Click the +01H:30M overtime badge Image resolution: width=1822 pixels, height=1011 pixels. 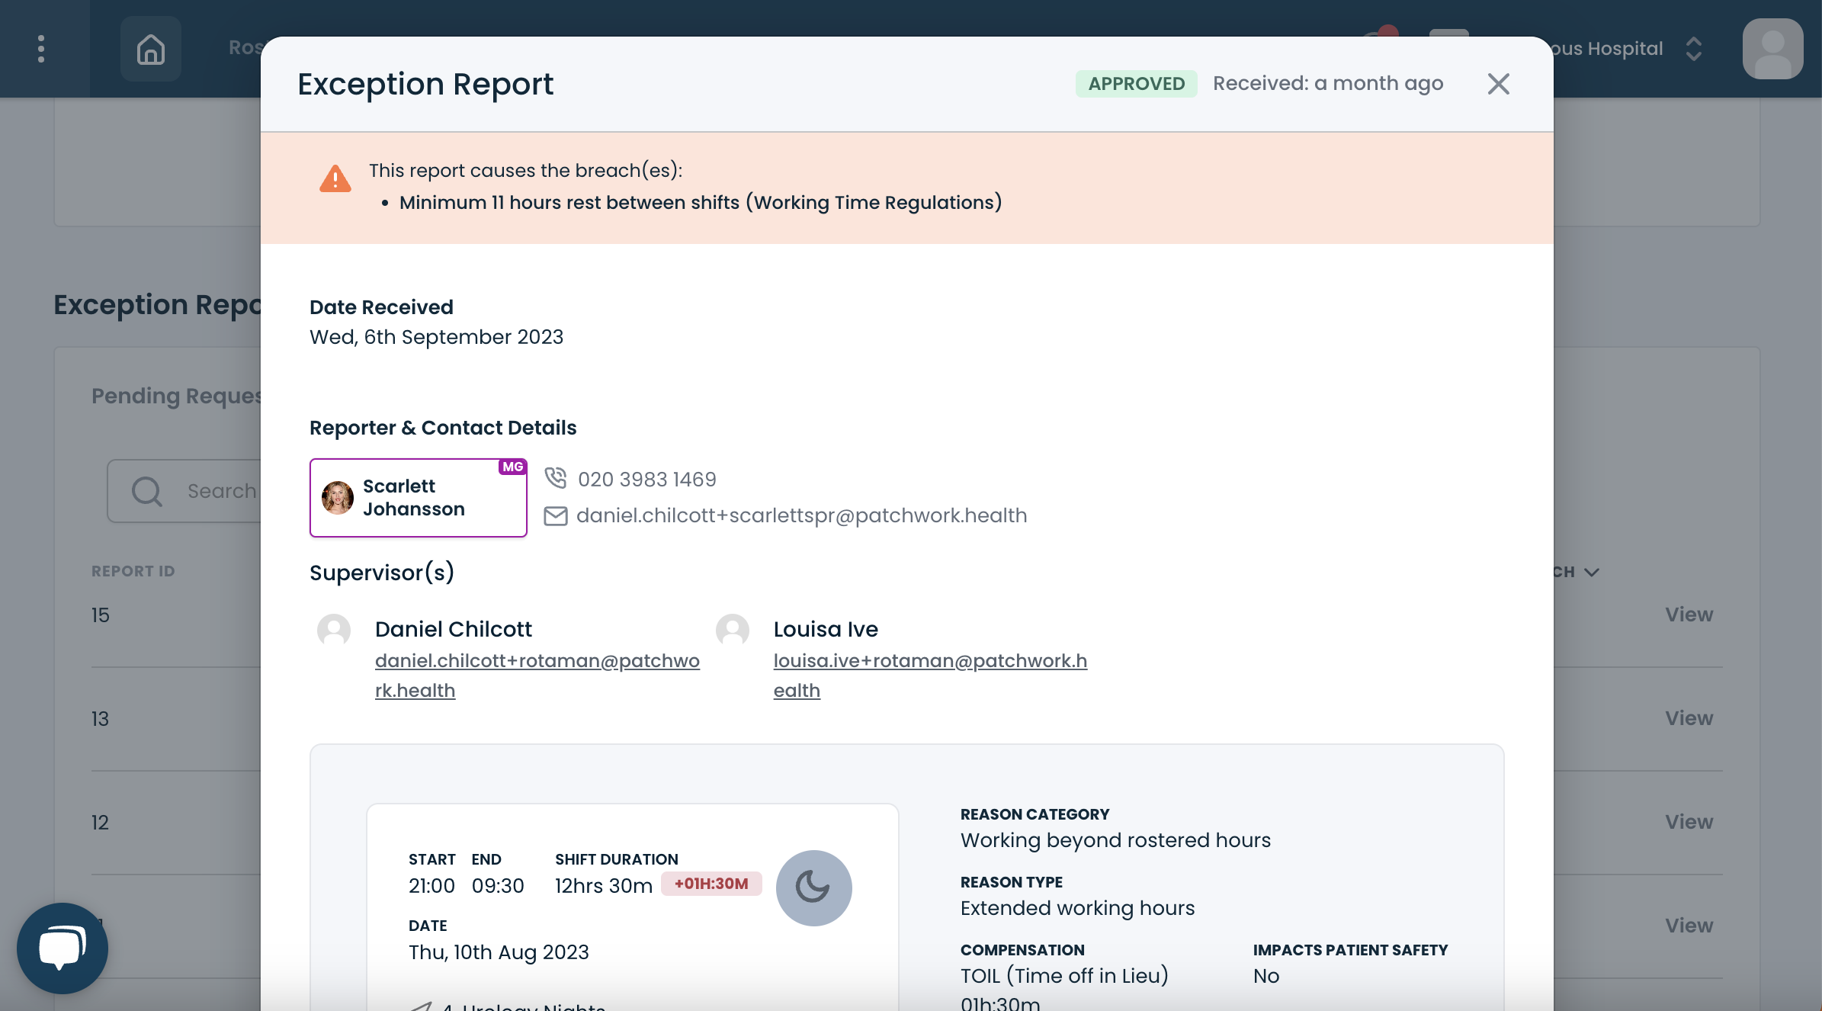click(x=711, y=884)
